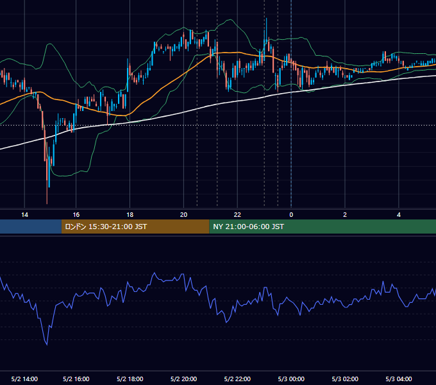Click the 4 hour axis label

coord(399,215)
